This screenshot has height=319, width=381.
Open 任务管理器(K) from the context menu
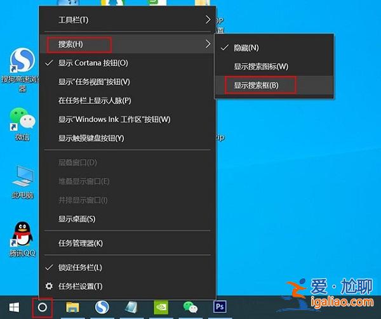(127, 243)
